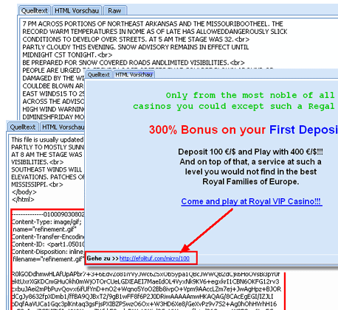The image size is (338, 310).
Task: Click the 'Content-Type: image/gif;' header line
Action: point(46,222)
